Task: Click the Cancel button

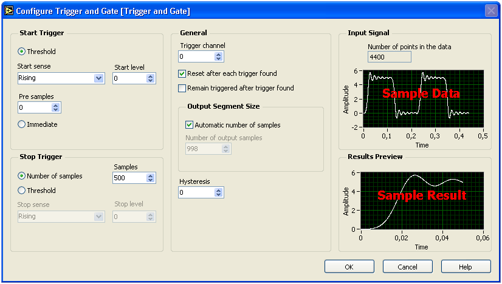Action: click(x=408, y=267)
